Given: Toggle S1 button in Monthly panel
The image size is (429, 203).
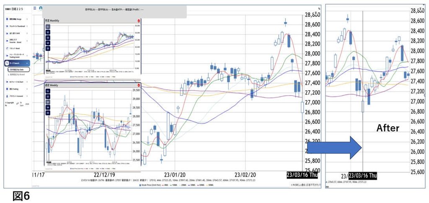Looking at the screenshot, I should (48, 27).
